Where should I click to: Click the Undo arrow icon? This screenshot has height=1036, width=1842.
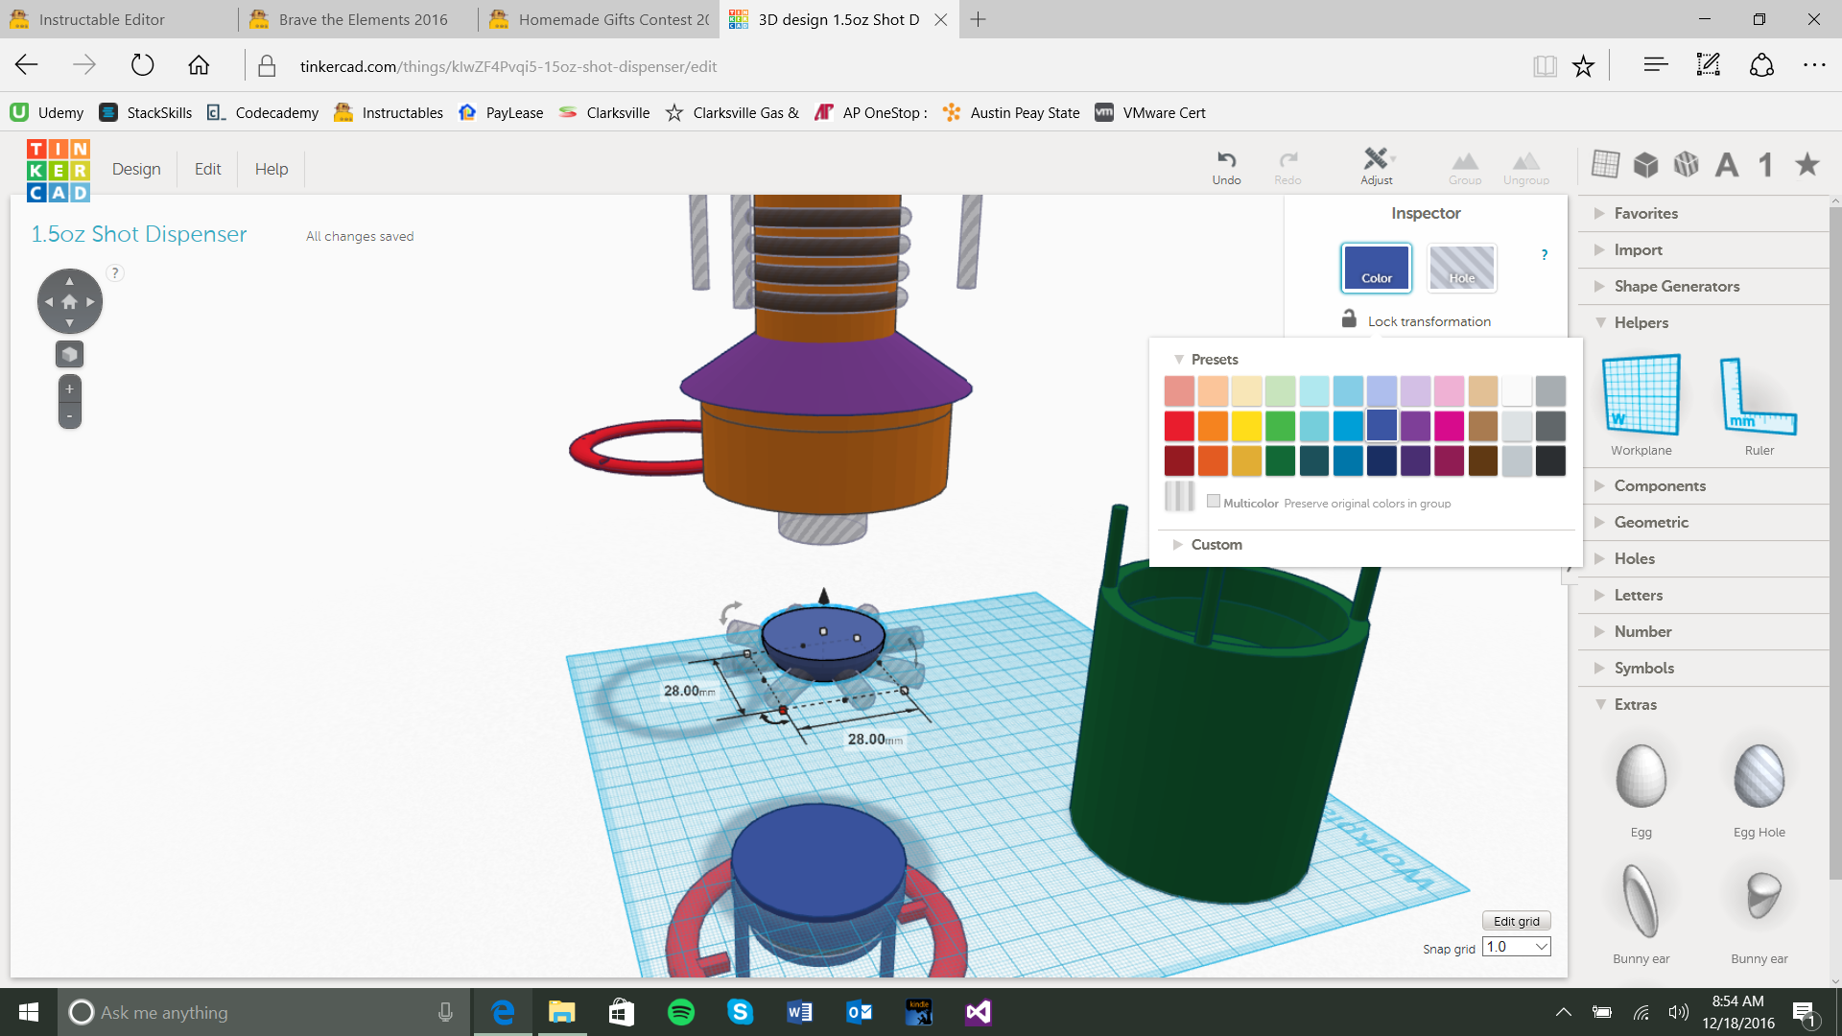click(x=1226, y=160)
